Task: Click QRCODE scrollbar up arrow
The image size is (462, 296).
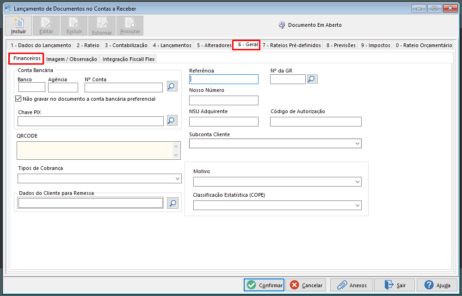Action: 176,146
